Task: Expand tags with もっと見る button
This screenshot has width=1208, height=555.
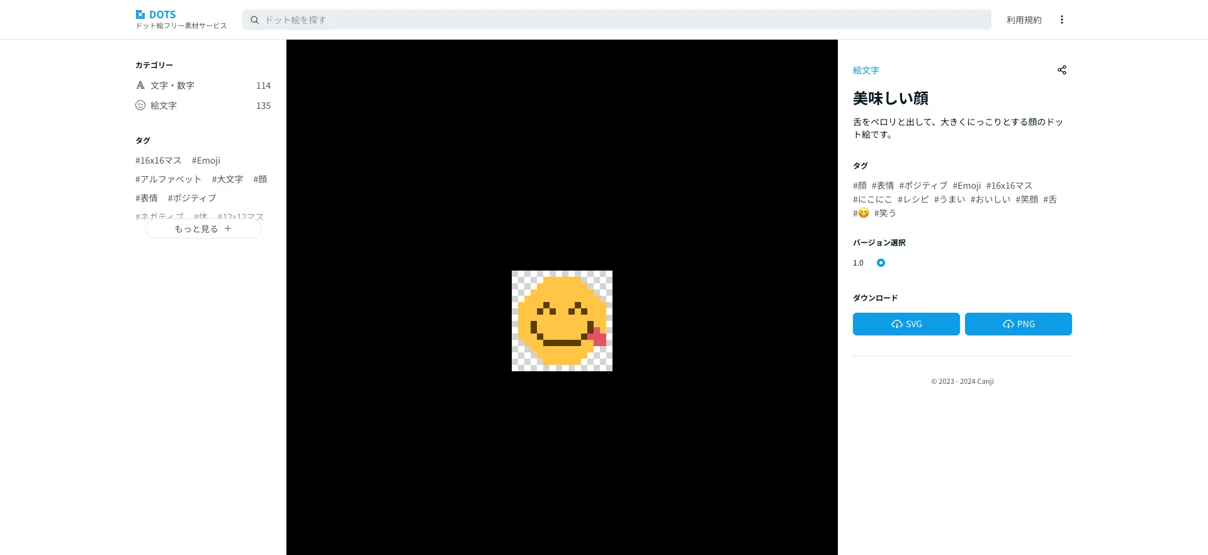Action: click(203, 228)
